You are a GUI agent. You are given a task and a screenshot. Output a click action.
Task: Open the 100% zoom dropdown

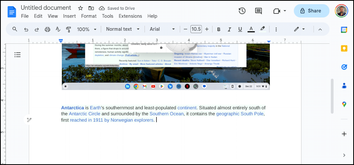(87, 29)
